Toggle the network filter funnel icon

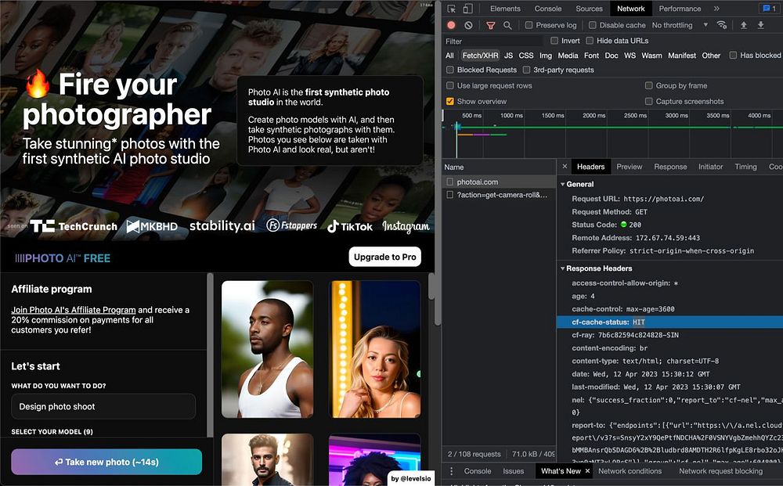(x=491, y=25)
